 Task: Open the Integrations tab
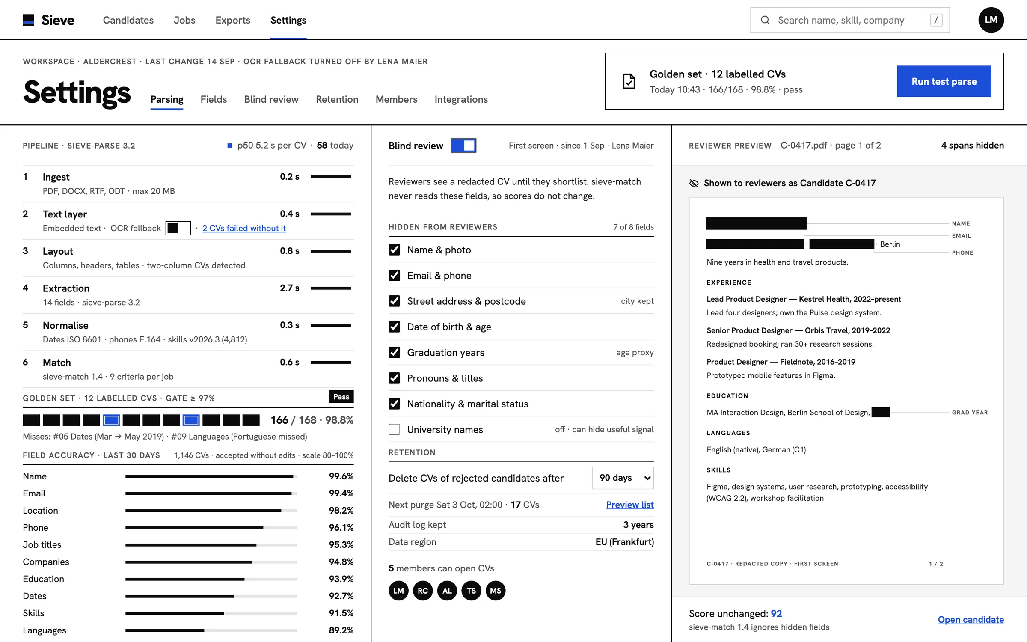(461, 99)
